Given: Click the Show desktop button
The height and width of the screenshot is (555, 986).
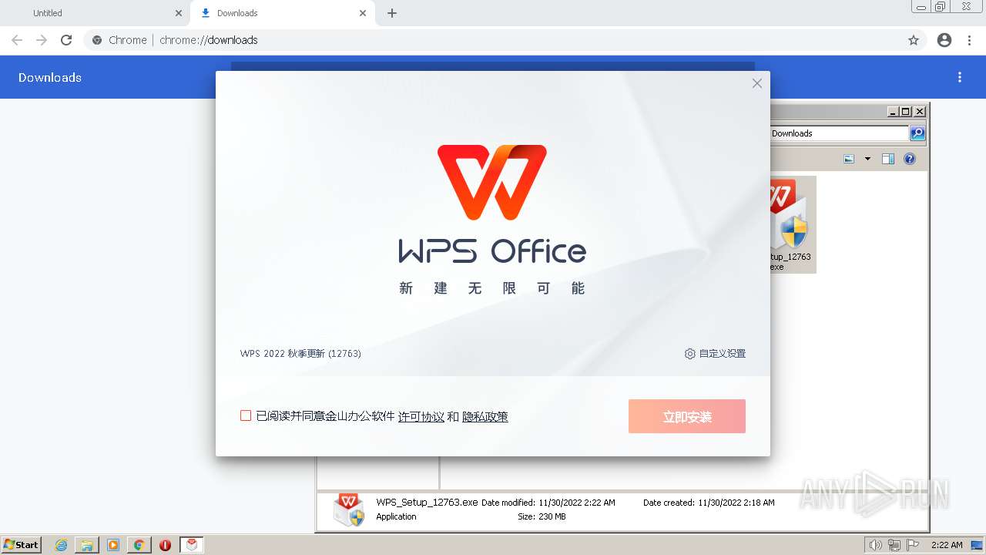Looking at the screenshot, I should [978, 545].
